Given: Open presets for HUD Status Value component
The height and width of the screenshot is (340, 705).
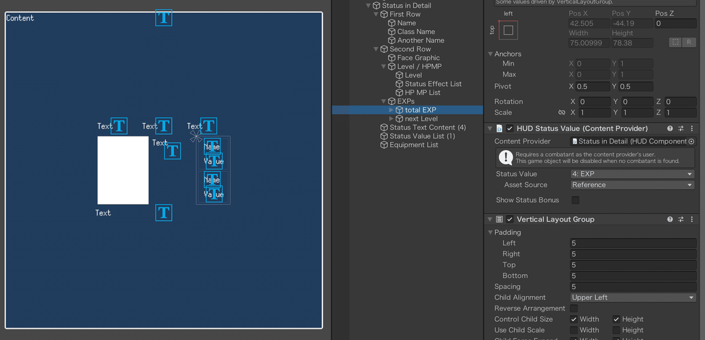Looking at the screenshot, I should tap(681, 128).
